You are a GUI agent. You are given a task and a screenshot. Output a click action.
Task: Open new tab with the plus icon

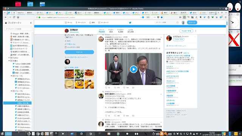coord(222,12)
